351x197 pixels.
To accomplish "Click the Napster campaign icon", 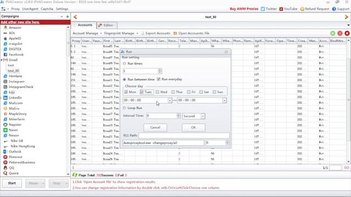I will point(5,125).
